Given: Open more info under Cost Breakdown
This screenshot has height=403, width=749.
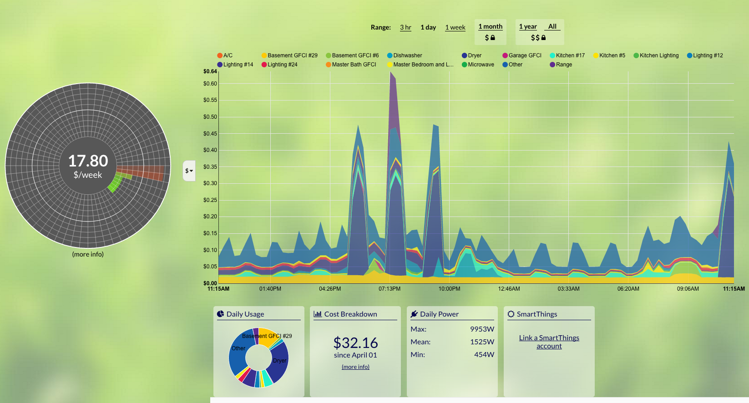Looking at the screenshot, I should click(355, 367).
